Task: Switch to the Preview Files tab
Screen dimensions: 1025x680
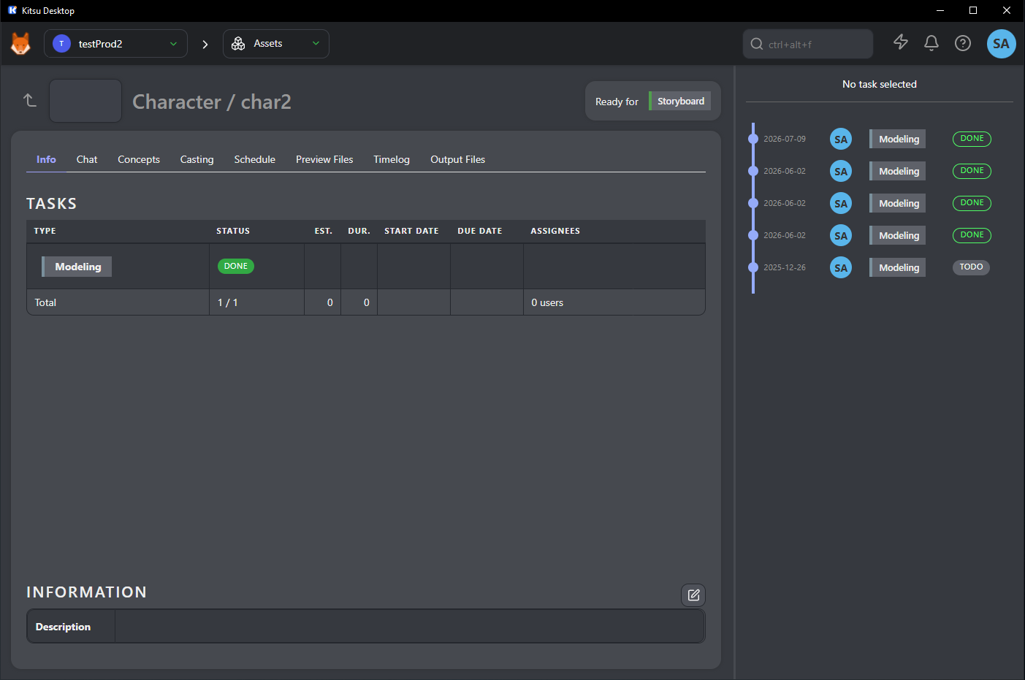Action: (324, 159)
